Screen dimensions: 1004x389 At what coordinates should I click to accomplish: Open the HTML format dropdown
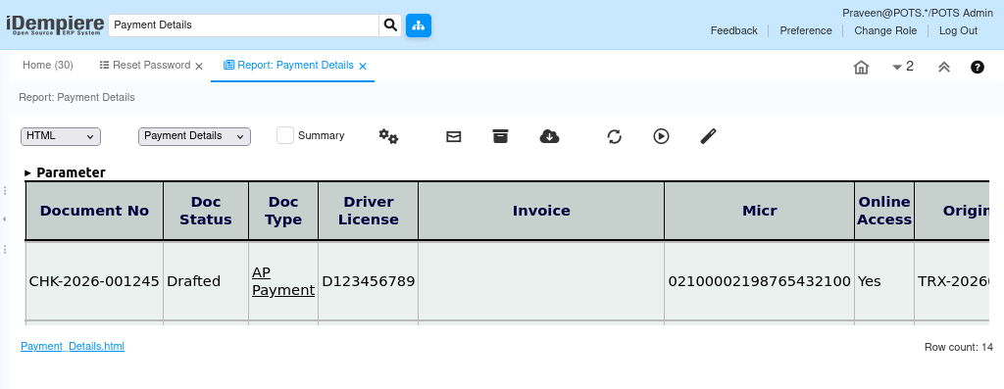point(61,136)
